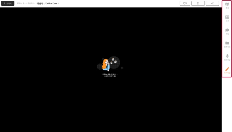Screen dimensions: 232x132
Task: Open the 채팅 speech bubble icon
Action: [227, 30]
